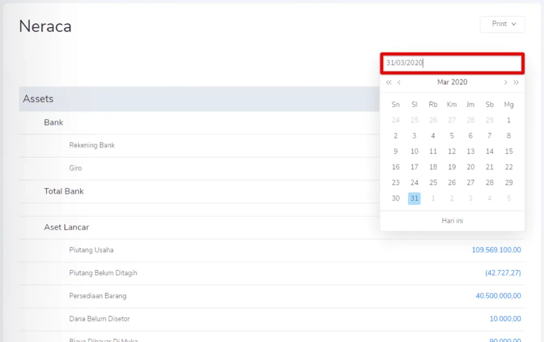Viewport: 544px width, 342px height.
Task: Click the Mar 2020 month header
Action: [x=452, y=82]
